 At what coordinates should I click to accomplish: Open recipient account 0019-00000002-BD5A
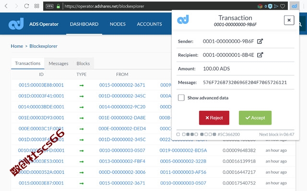[183, 150]
